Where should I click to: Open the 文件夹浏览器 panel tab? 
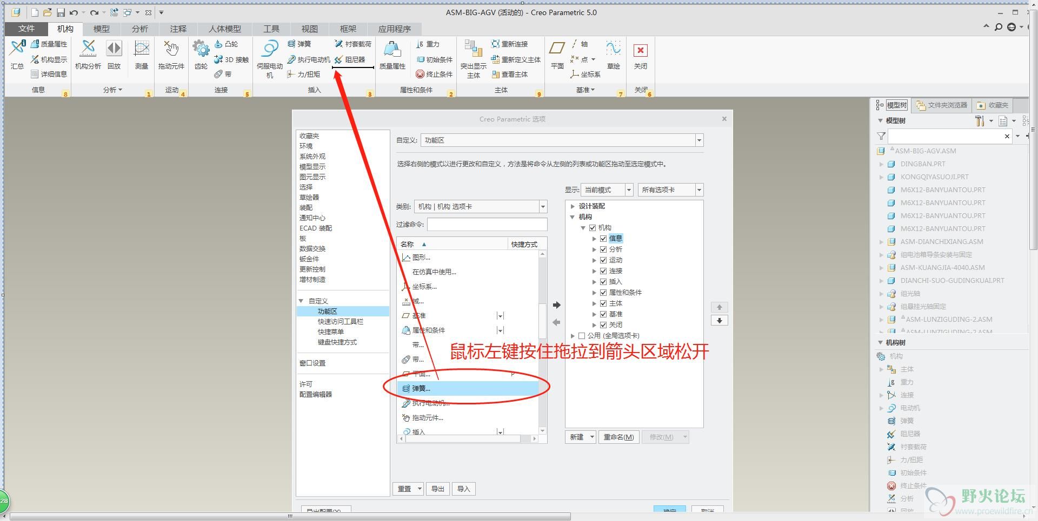point(942,105)
